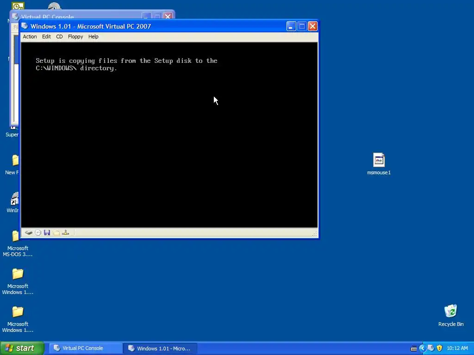Viewport: 474px width, 355px height.
Task: Click the resize grip of Windows 1.01 window
Action: pyautogui.click(x=314, y=234)
